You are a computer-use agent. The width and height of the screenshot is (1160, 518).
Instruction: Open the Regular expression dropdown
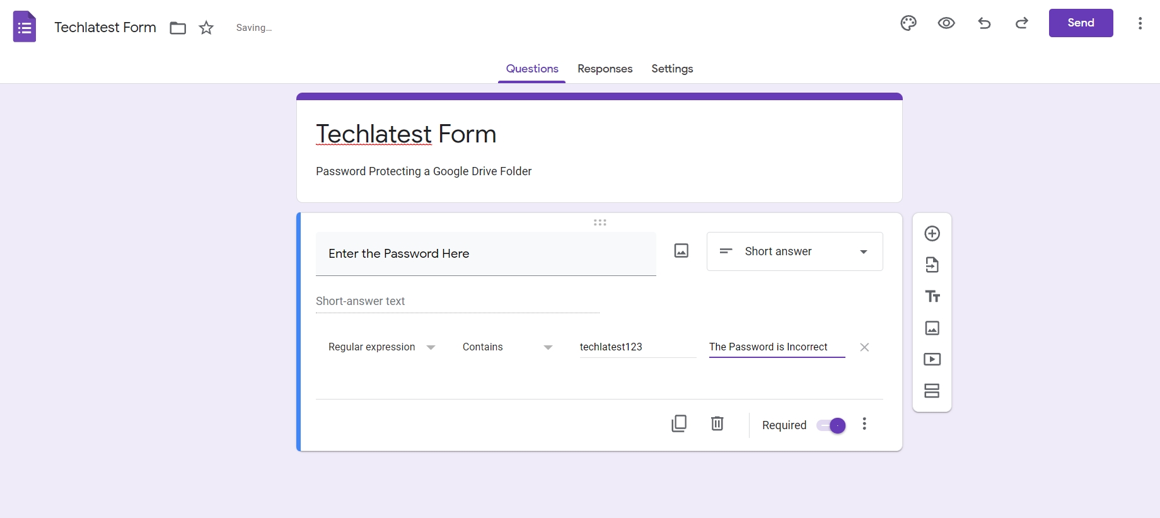tap(381, 347)
